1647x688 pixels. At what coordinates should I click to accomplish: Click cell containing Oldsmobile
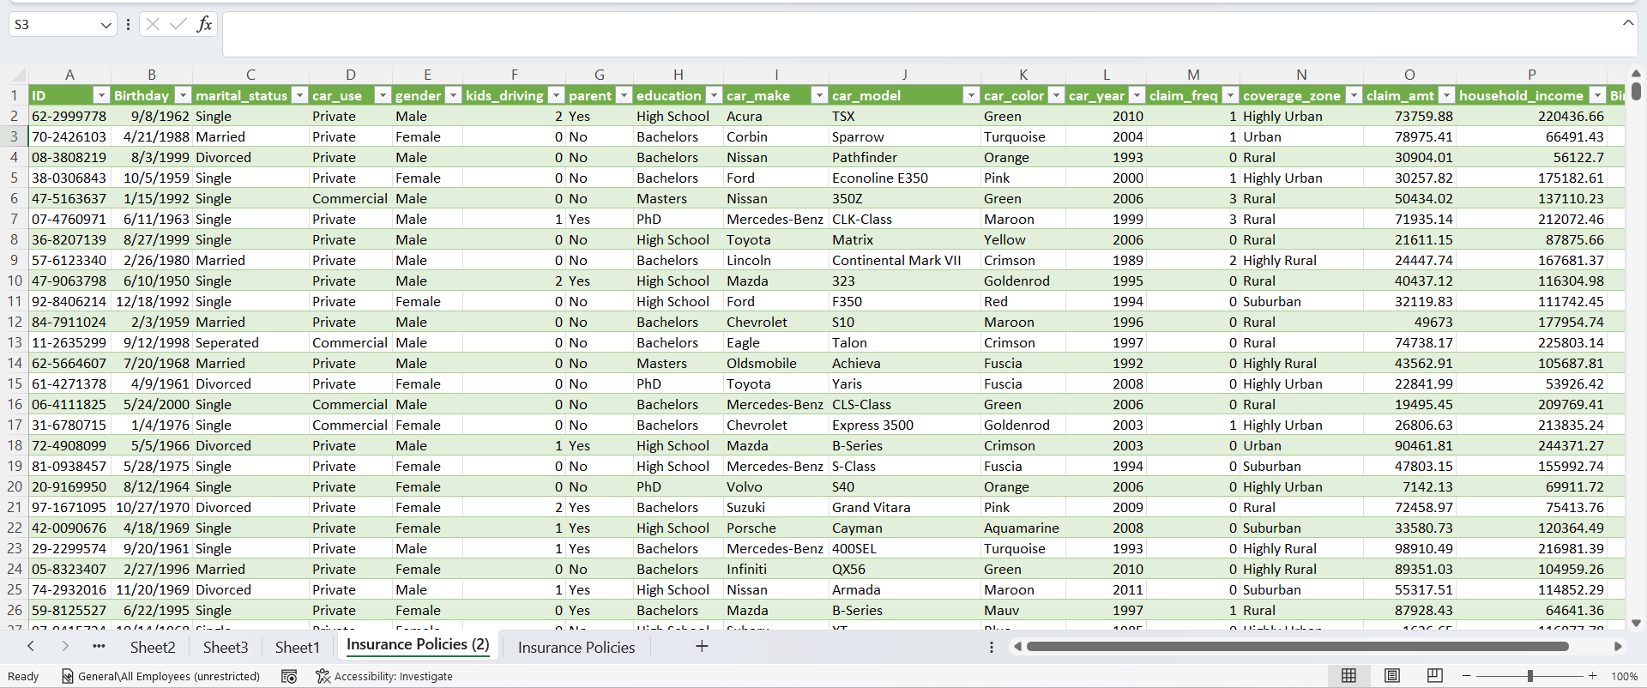pyautogui.click(x=776, y=363)
